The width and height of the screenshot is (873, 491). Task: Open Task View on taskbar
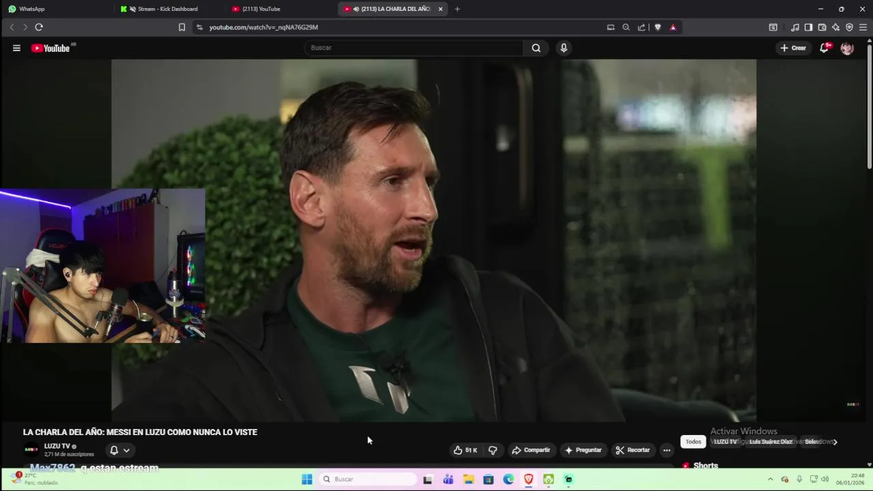point(428,479)
